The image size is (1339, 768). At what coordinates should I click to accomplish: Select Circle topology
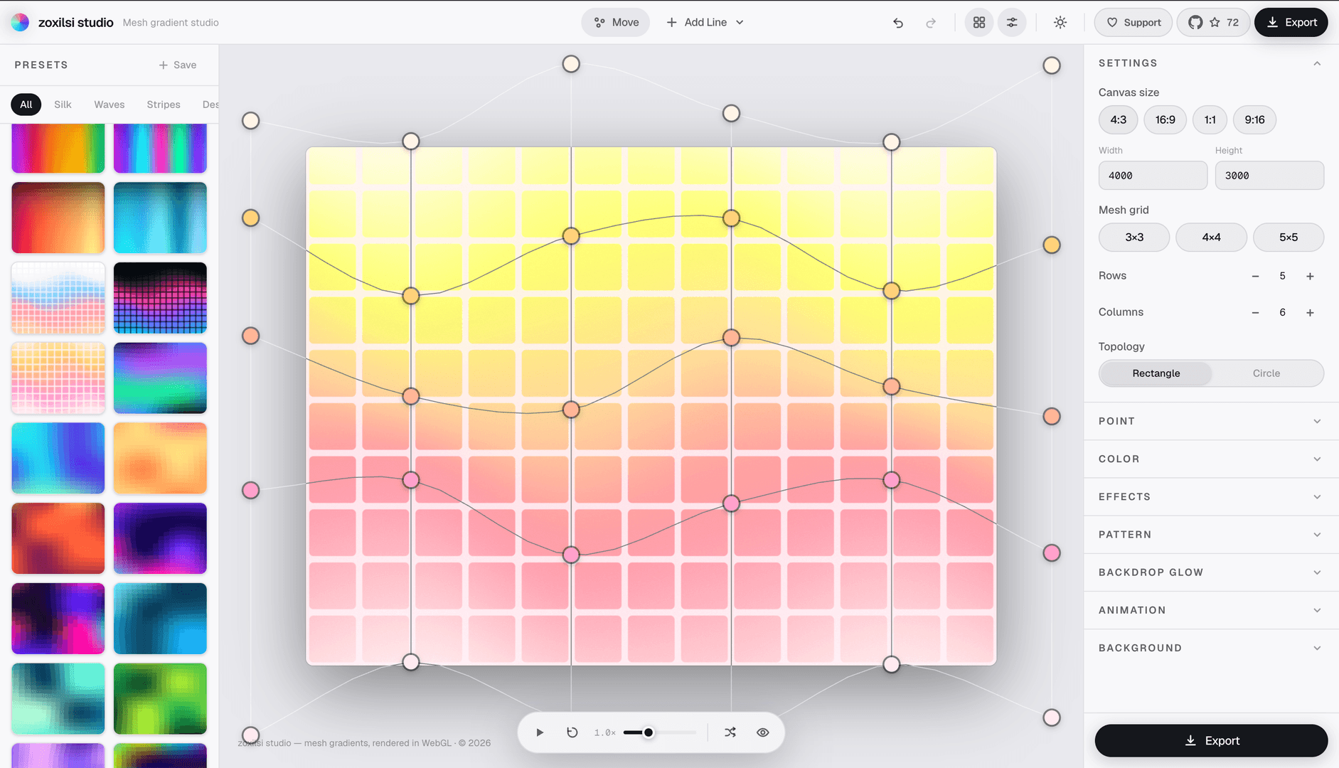pyautogui.click(x=1266, y=373)
